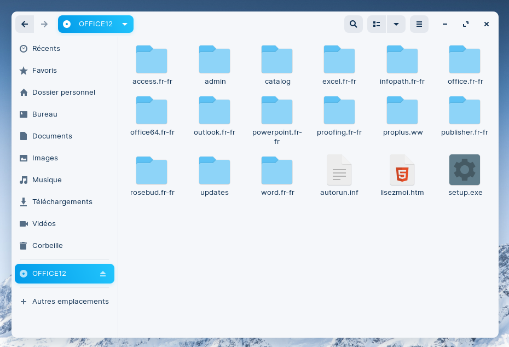Open Images in the sidebar

(65, 158)
